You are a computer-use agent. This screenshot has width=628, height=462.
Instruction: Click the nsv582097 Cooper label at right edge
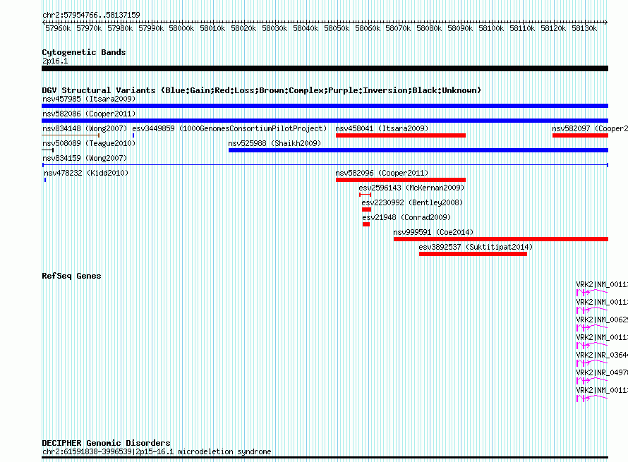coord(590,128)
